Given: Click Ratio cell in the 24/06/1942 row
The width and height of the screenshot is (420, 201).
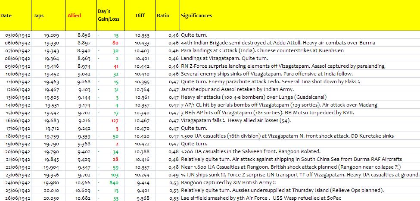Looking at the screenshot, I should (168, 183).
